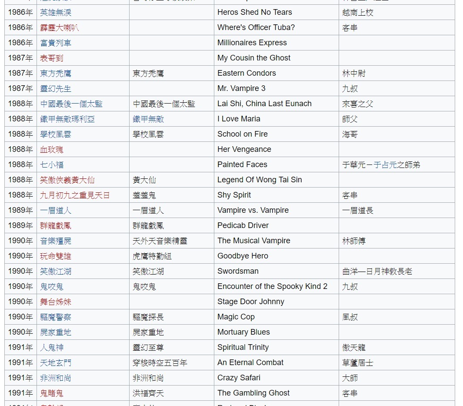The height and width of the screenshot is (406, 463).
Task: Click the red 舞台姊妹 link
Action: [56, 302]
